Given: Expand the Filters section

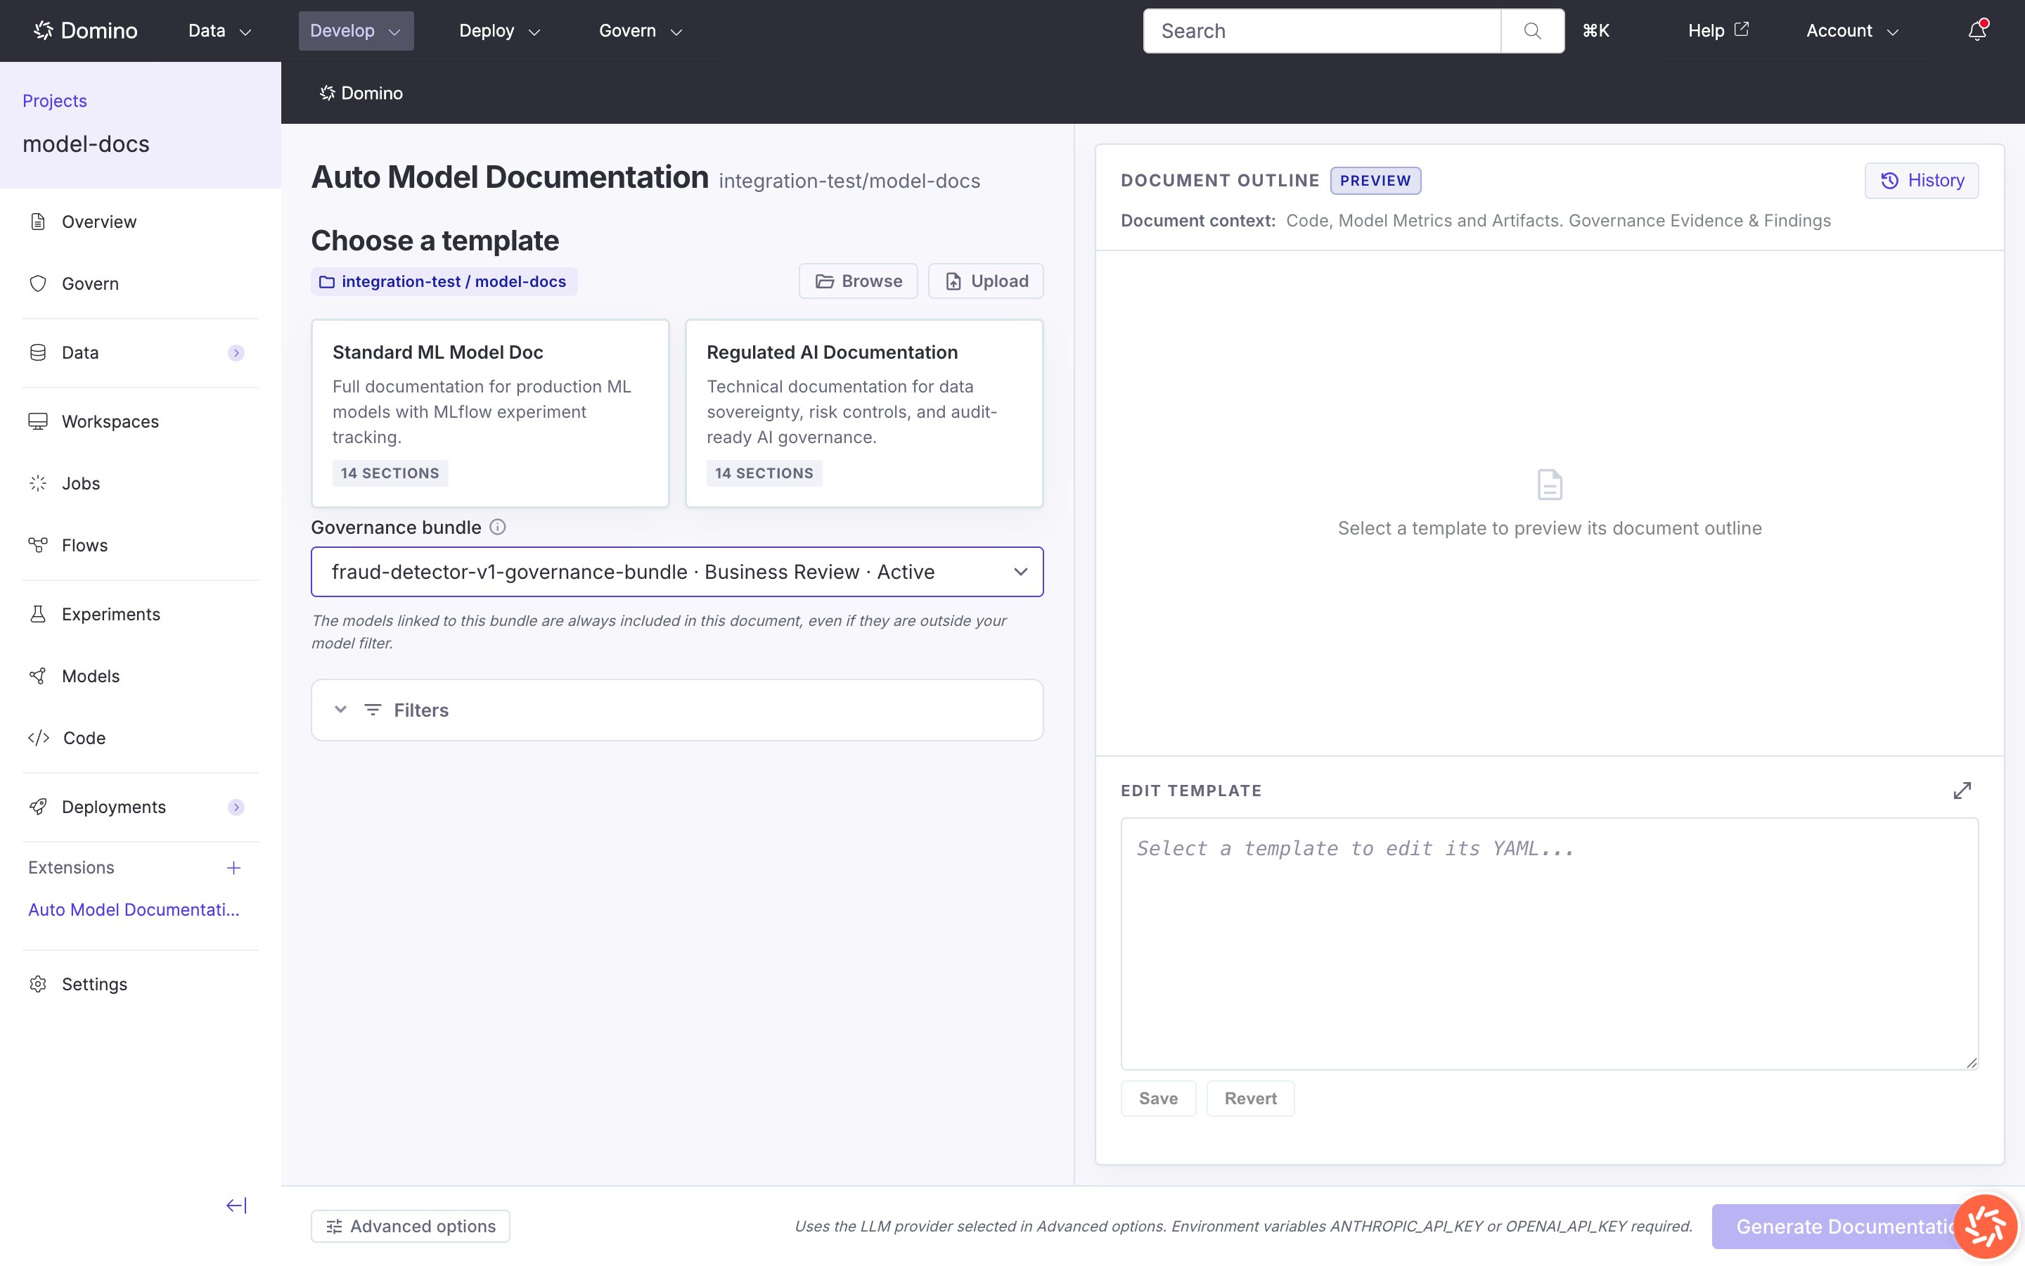Looking at the screenshot, I should pyautogui.click(x=677, y=710).
